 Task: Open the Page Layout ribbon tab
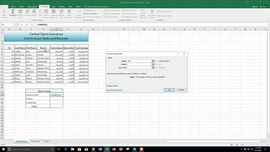coord(32,7)
